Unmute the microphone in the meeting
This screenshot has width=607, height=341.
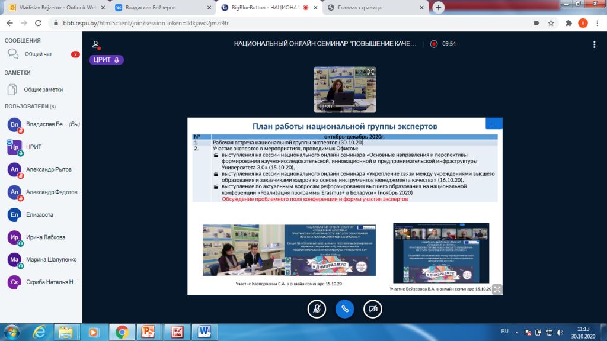pos(317,308)
